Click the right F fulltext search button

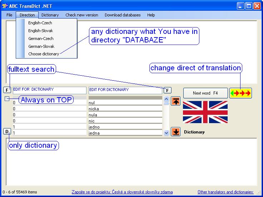[167, 90]
